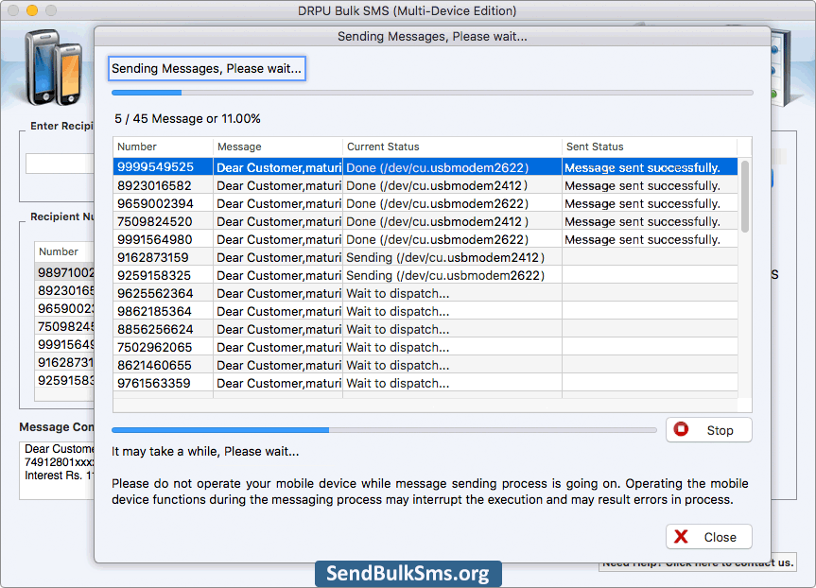Select row with number 9259158325
The height and width of the screenshot is (588, 816).
pyautogui.click(x=425, y=275)
